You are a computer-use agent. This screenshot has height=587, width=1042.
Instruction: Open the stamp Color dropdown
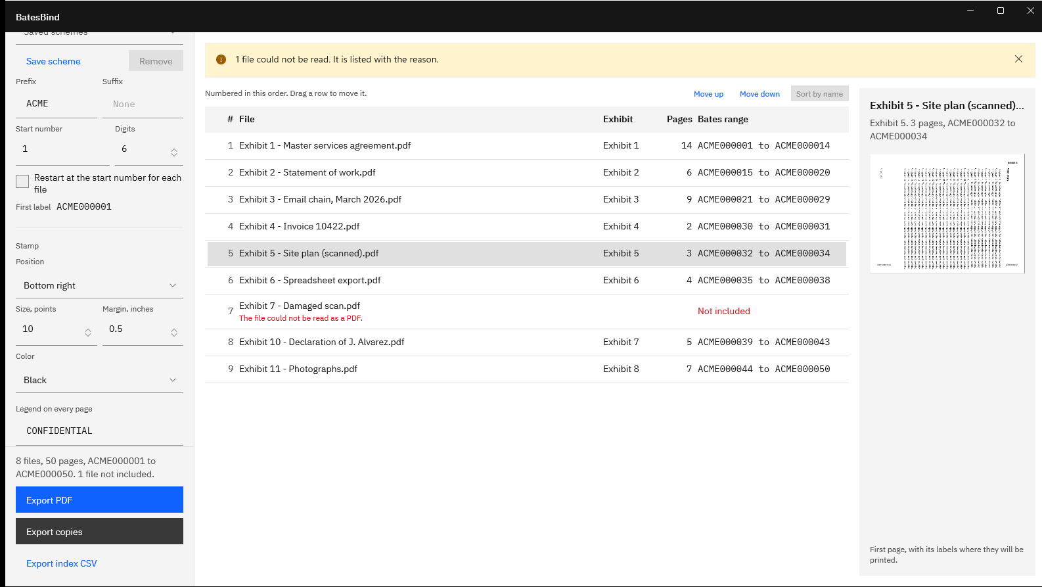pos(99,380)
